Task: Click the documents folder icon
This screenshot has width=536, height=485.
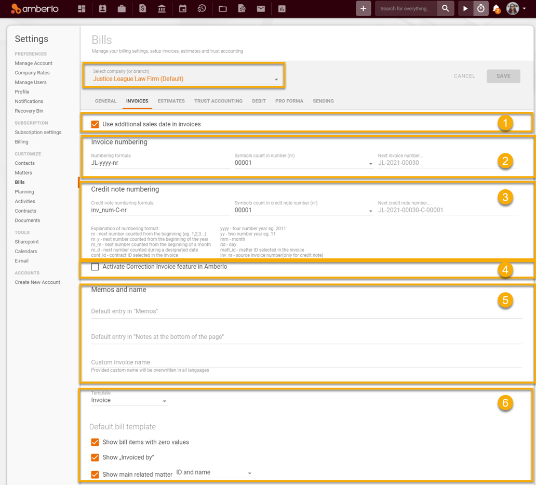Action: point(222,8)
